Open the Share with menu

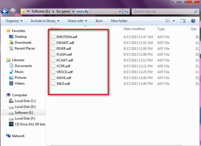(x=78, y=21)
